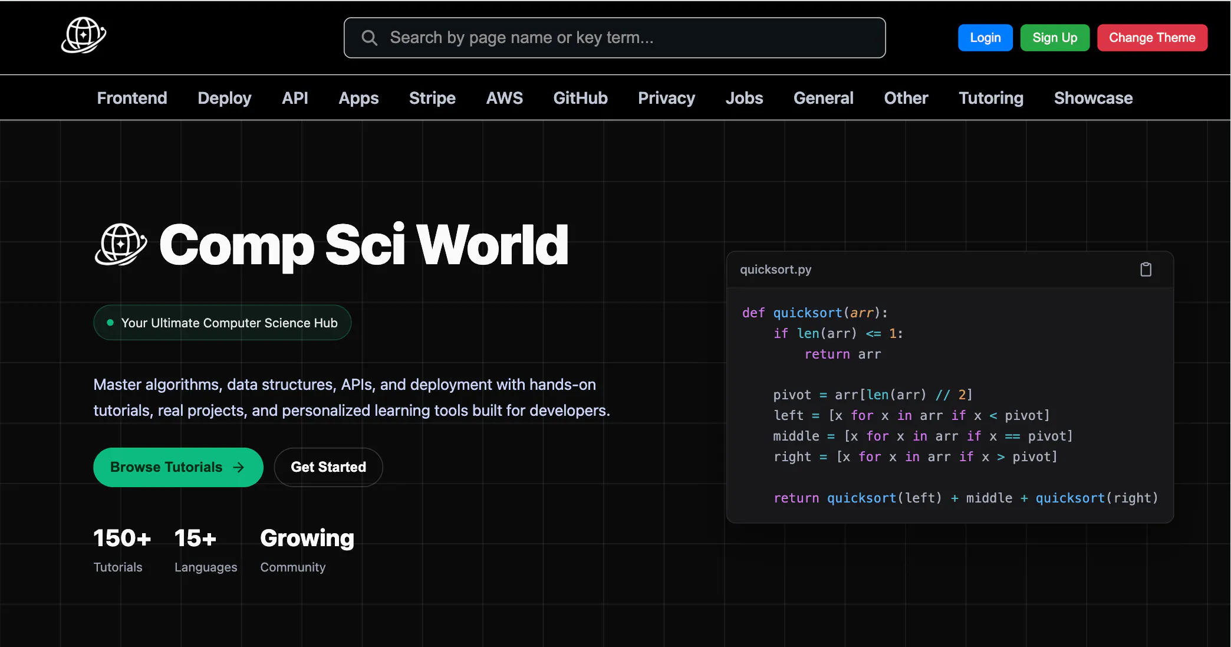Click the Your Ultimate Computer Science Hub badge
Viewport: 1231px width, 647px height.
[x=222, y=323]
